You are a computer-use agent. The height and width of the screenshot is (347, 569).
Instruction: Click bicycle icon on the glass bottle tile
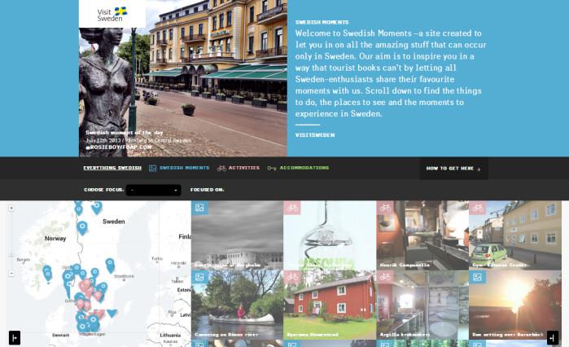(x=292, y=208)
